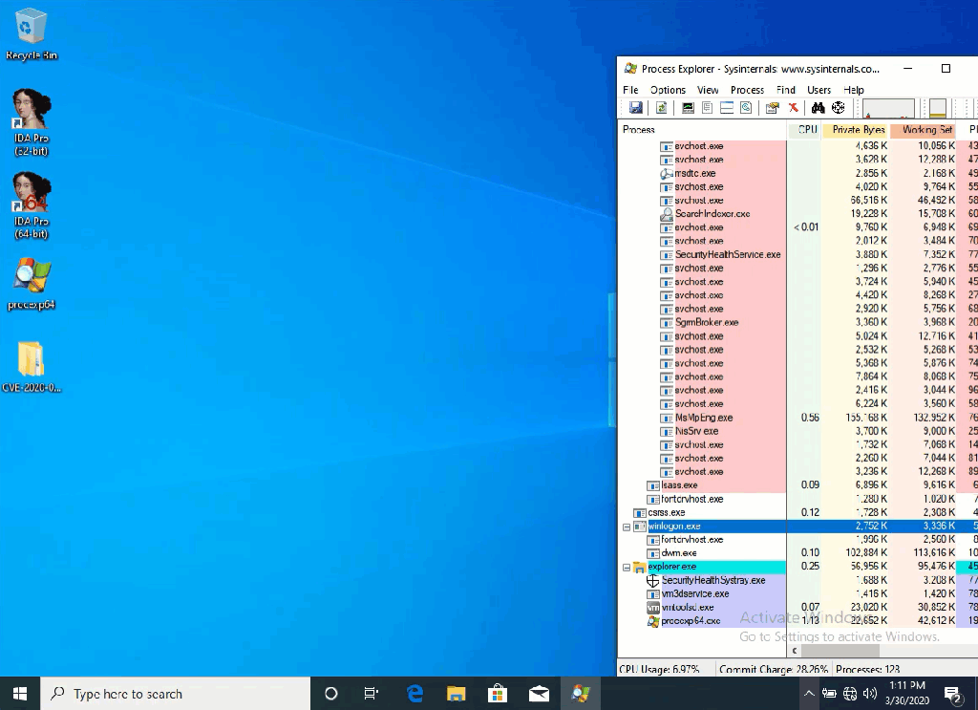Click the Refresh Now toolbar icon
The image size is (978, 710).
661,108
